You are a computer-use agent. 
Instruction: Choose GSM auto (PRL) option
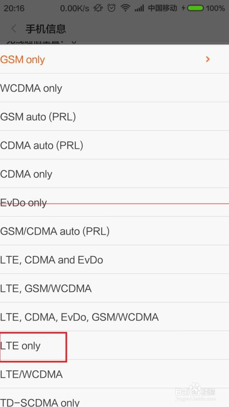tap(114, 116)
